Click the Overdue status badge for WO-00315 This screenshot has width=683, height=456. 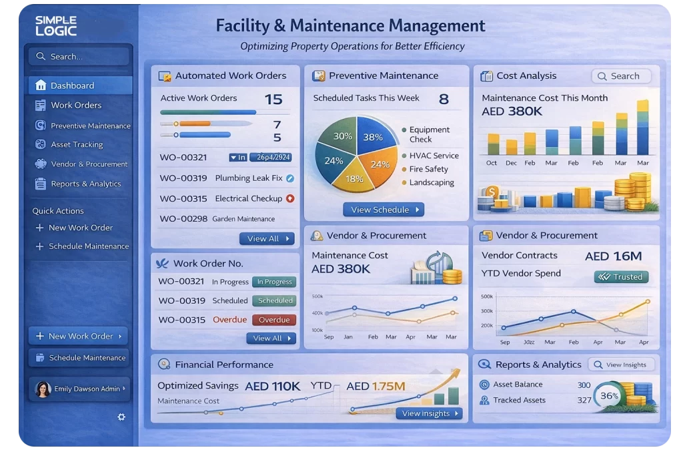point(274,320)
